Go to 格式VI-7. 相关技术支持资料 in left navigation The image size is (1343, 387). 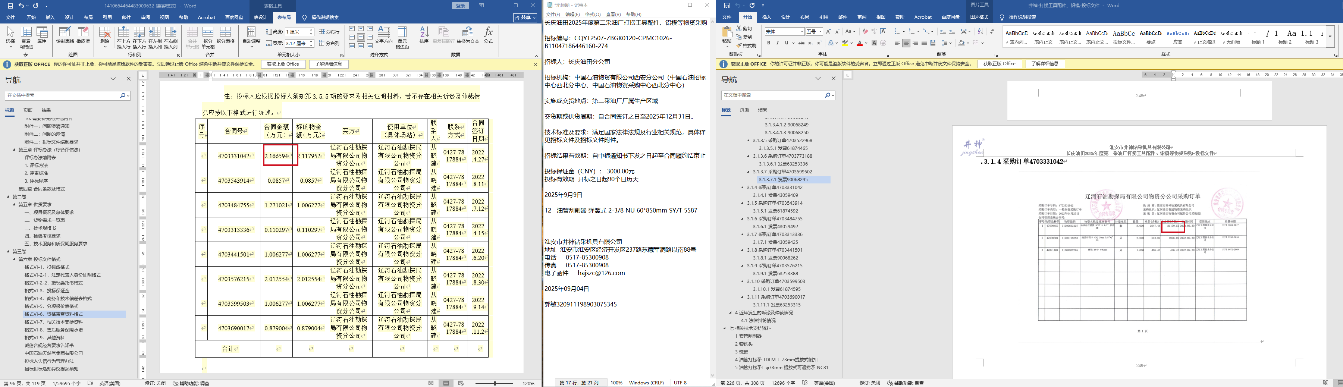(x=54, y=322)
